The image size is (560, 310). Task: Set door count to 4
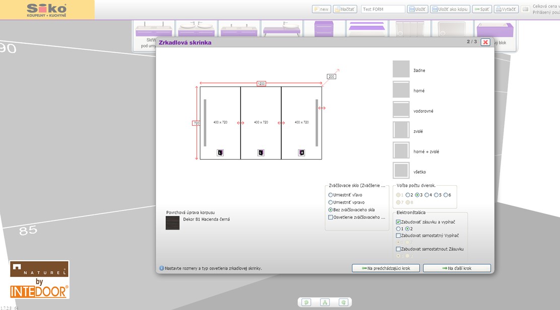[427, 195]
